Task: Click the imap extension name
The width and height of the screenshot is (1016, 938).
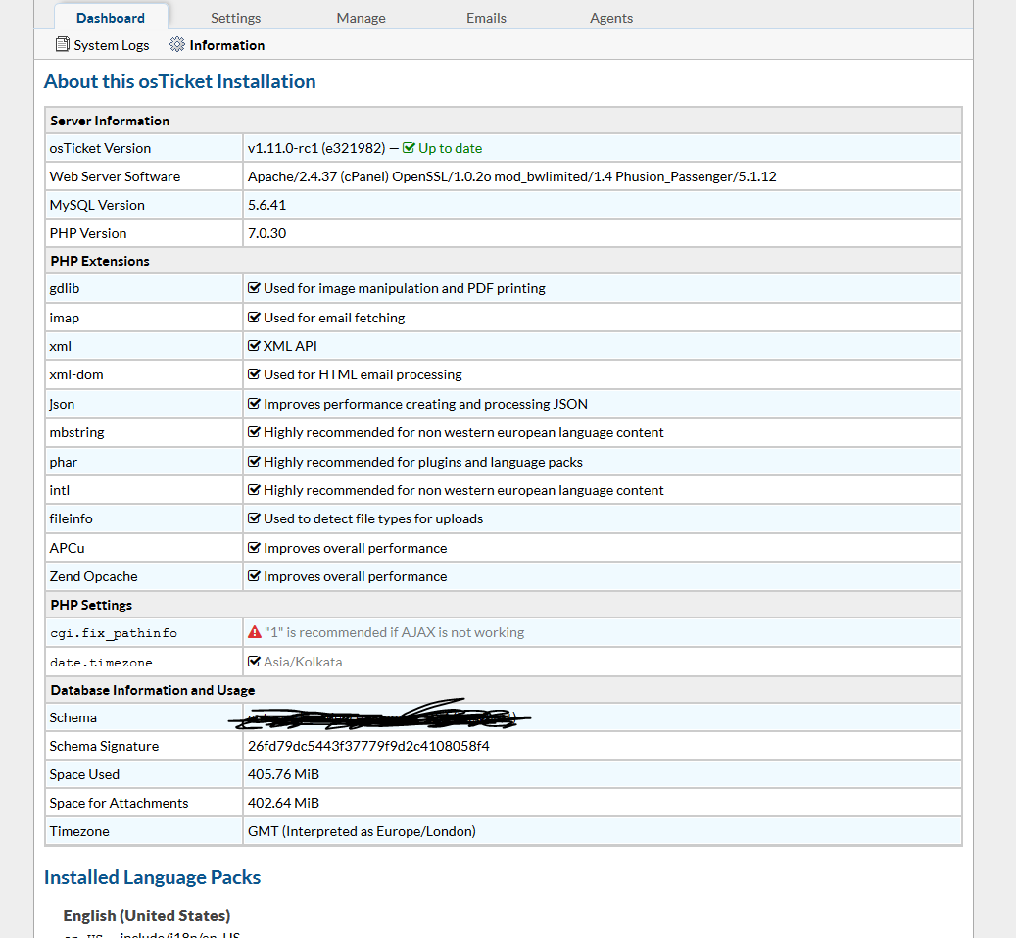Action: pos(64,318)
